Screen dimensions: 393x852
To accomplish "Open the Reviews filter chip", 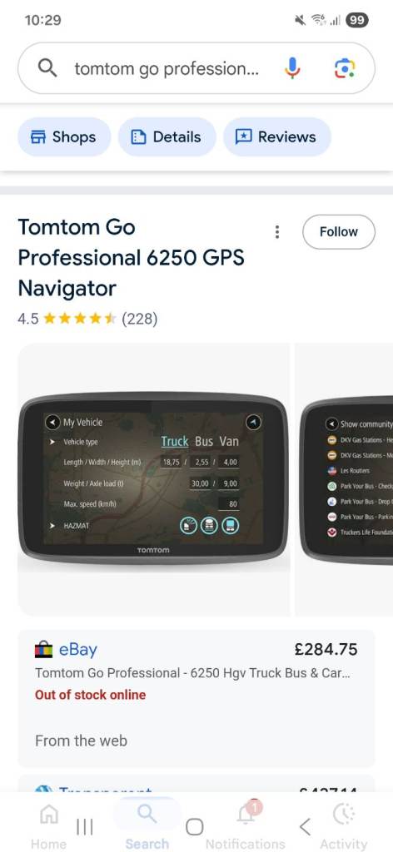I will coord(276,137).
